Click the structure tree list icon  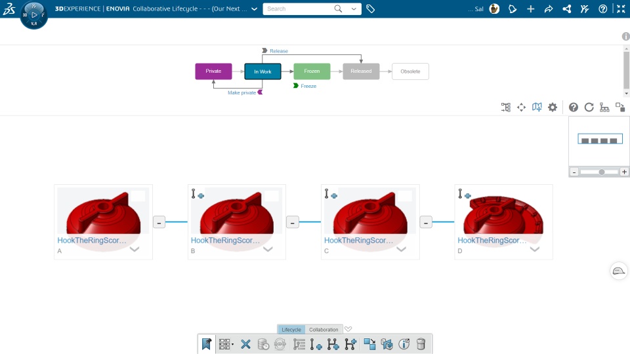pos(299,344)
